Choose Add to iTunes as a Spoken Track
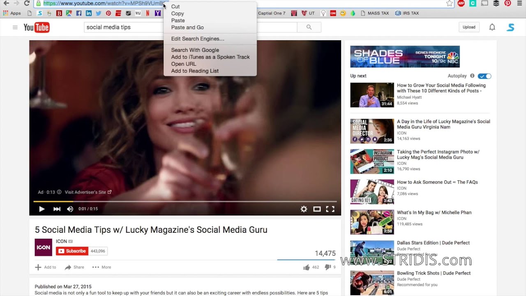The image size is (526, 296). 210,57
